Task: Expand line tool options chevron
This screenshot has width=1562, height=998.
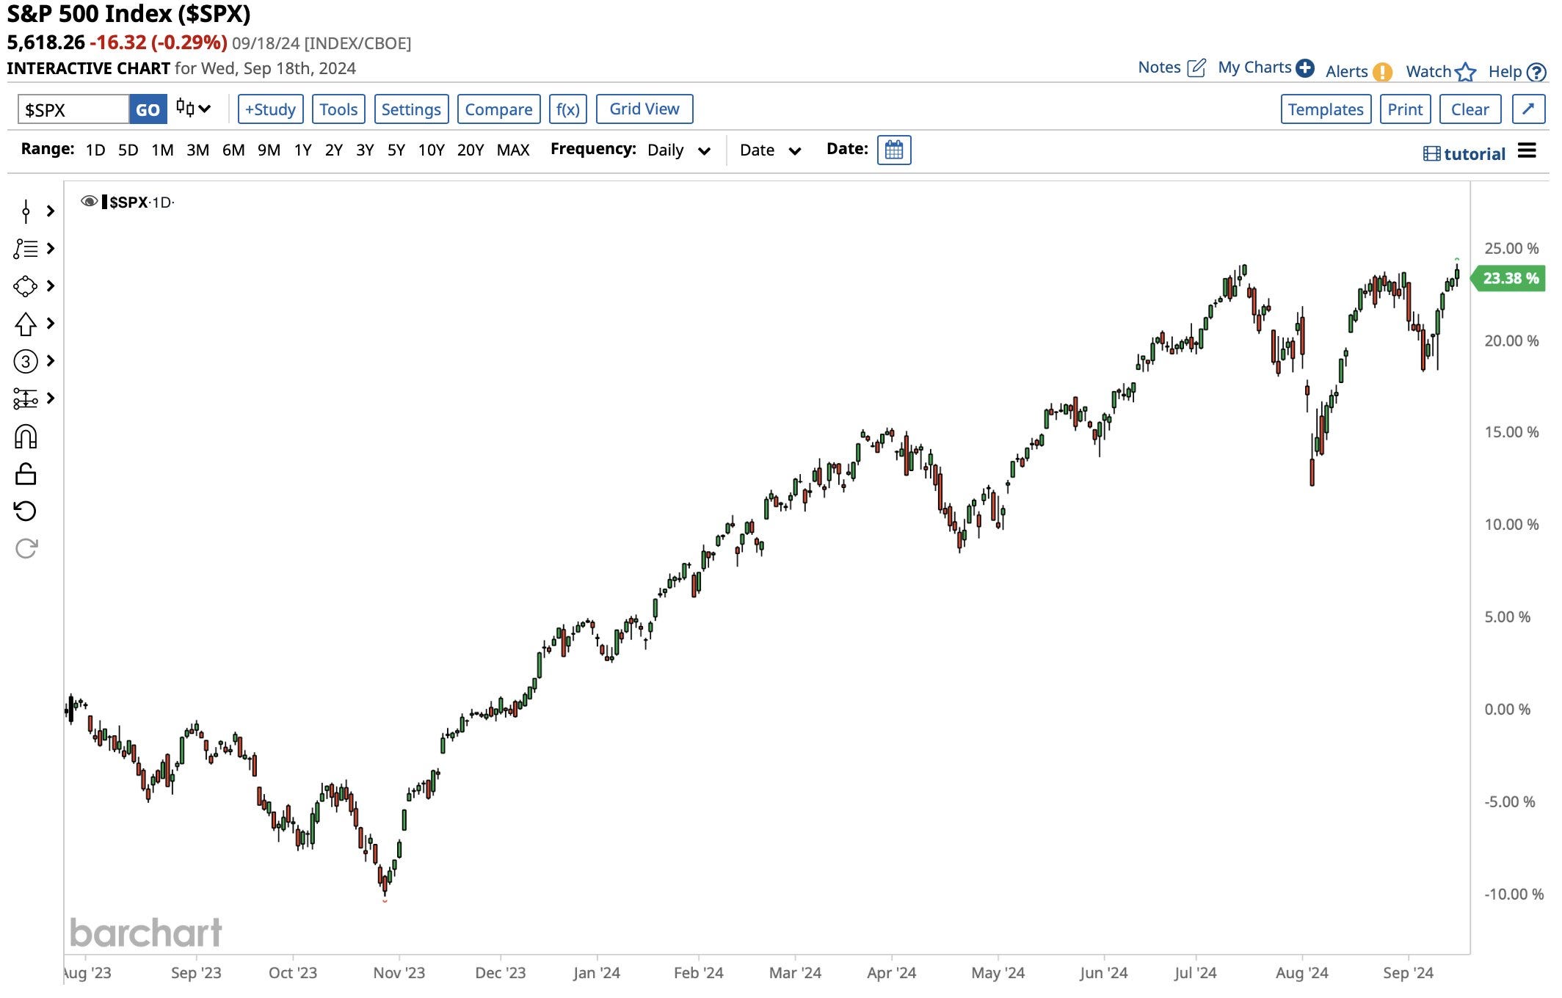Action: (51, 249)
